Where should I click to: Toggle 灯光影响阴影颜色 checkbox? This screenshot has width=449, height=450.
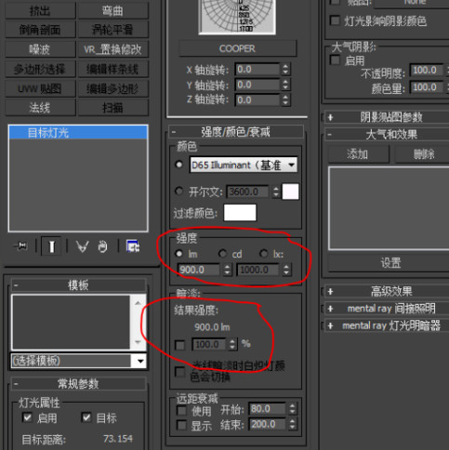335,20
